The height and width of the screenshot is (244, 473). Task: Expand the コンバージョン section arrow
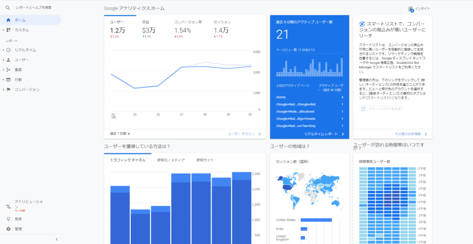pos(3,90)
